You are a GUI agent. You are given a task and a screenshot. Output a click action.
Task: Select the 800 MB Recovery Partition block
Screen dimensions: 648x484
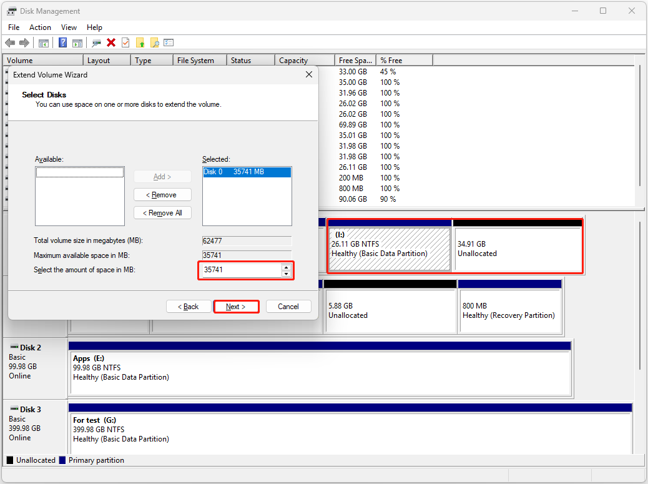tap(510, 311)
